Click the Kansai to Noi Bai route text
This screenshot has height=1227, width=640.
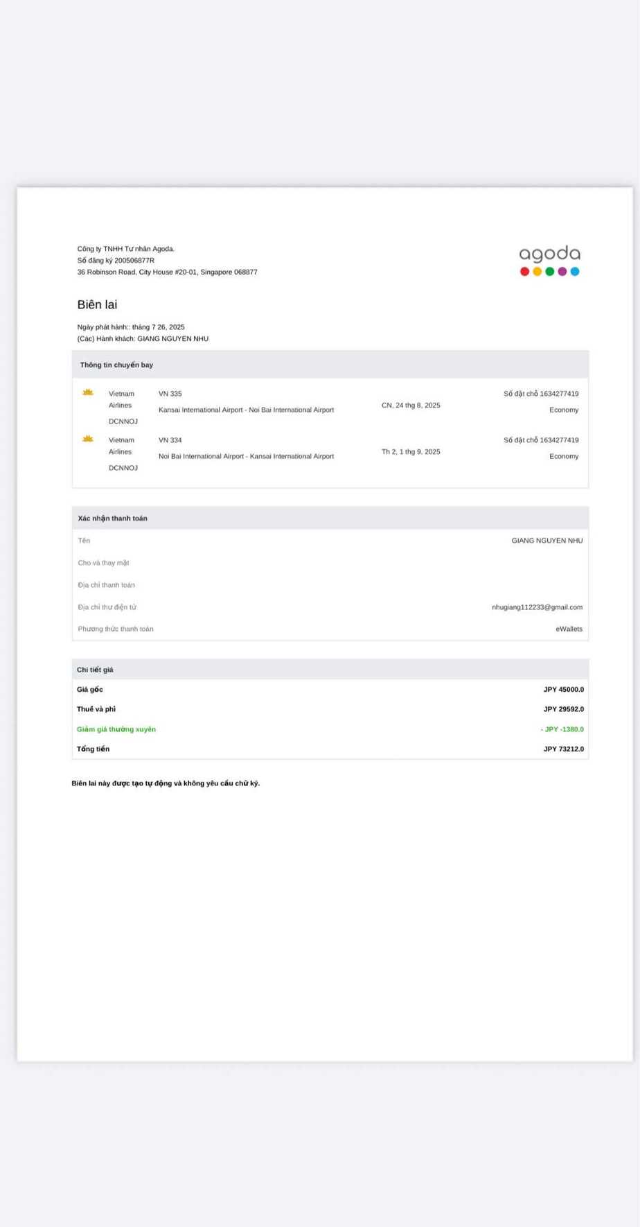[246, 410]
